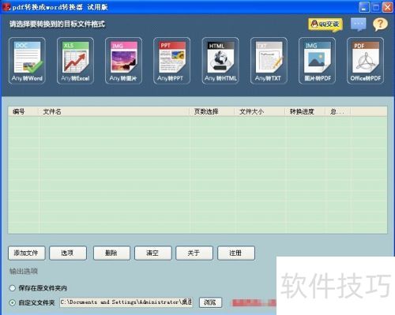
Task: Select the Any转PPT conversion icon
Action: coord(171,61)
